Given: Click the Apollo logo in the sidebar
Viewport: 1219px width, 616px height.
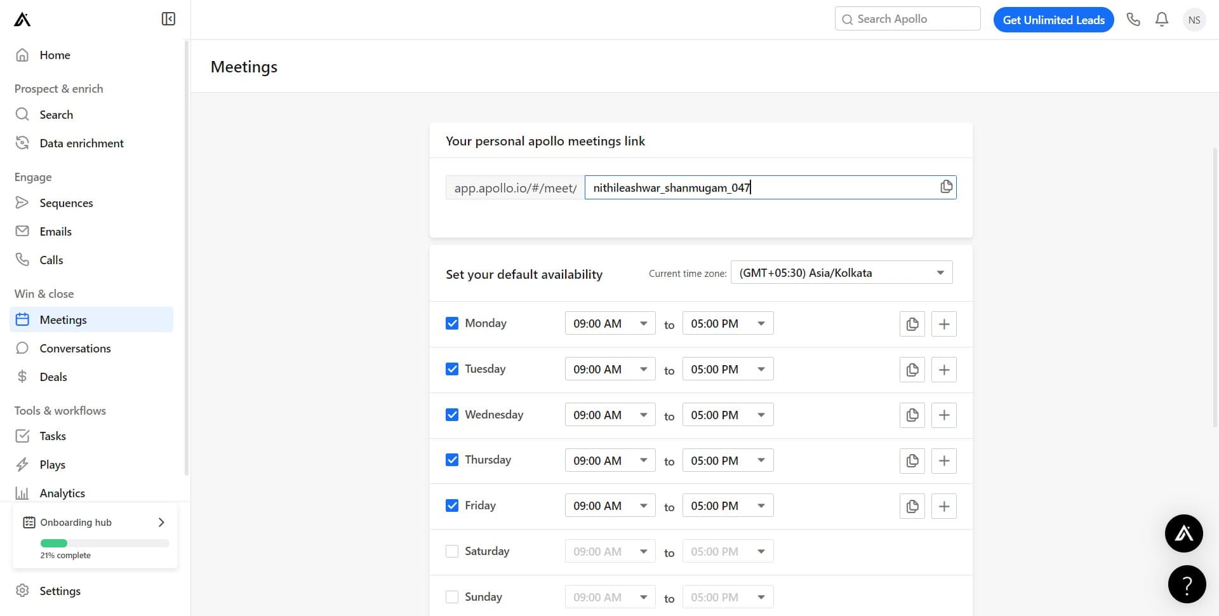Looking at the screenshot, I should click(22, 20).
